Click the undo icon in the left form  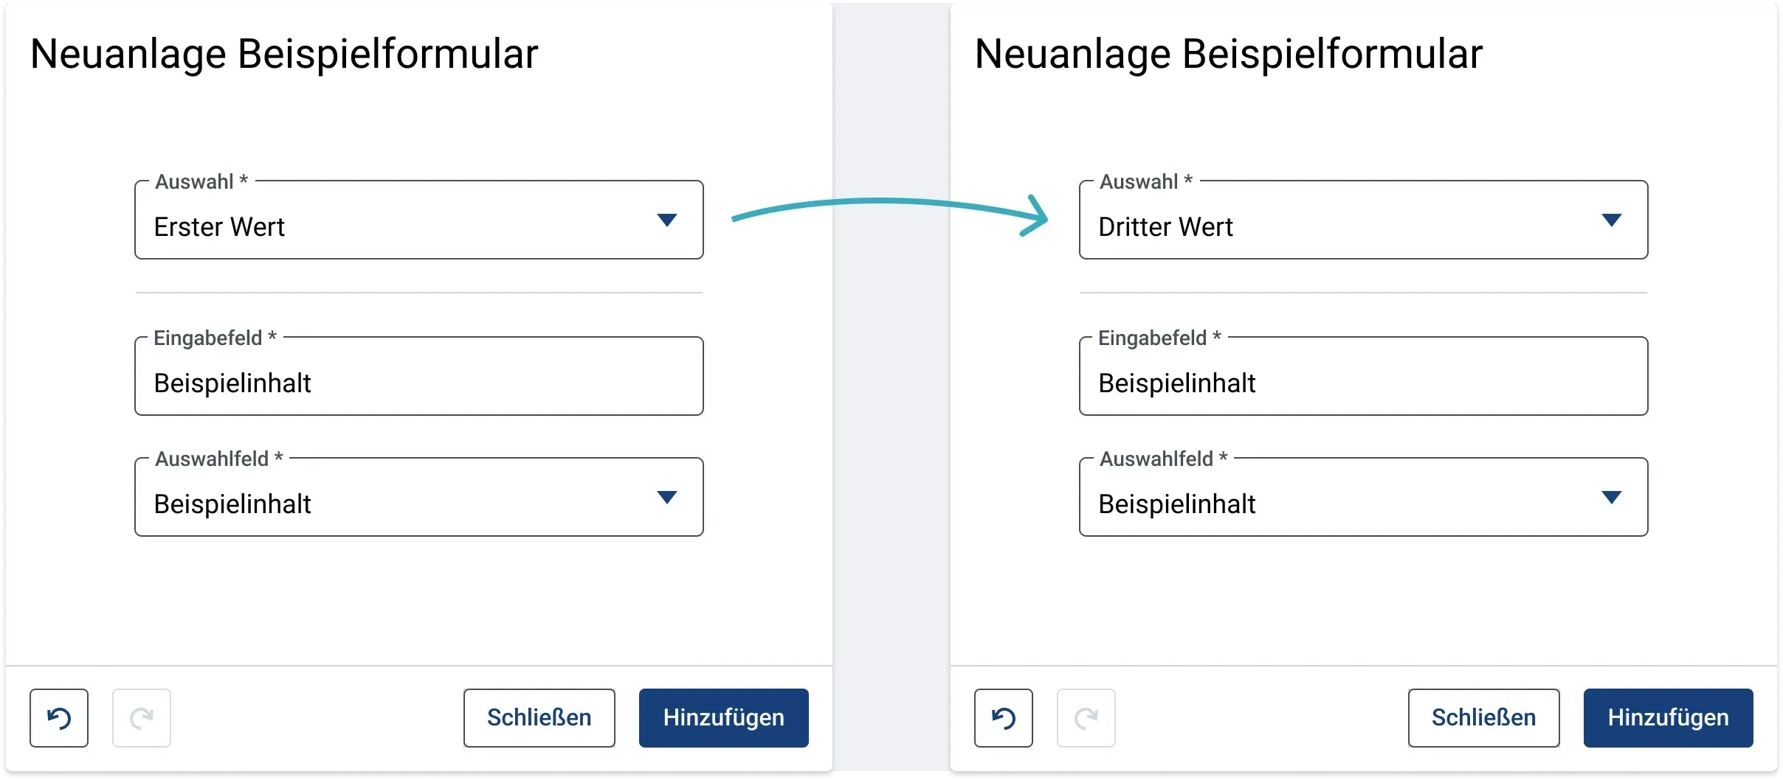click(x=59, y=718)
